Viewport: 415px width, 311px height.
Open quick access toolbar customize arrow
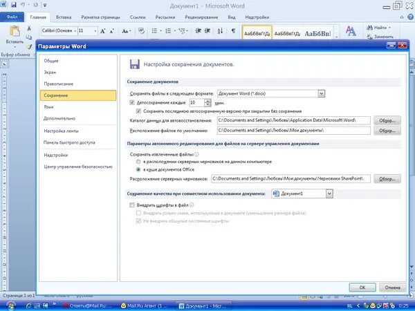45,5
